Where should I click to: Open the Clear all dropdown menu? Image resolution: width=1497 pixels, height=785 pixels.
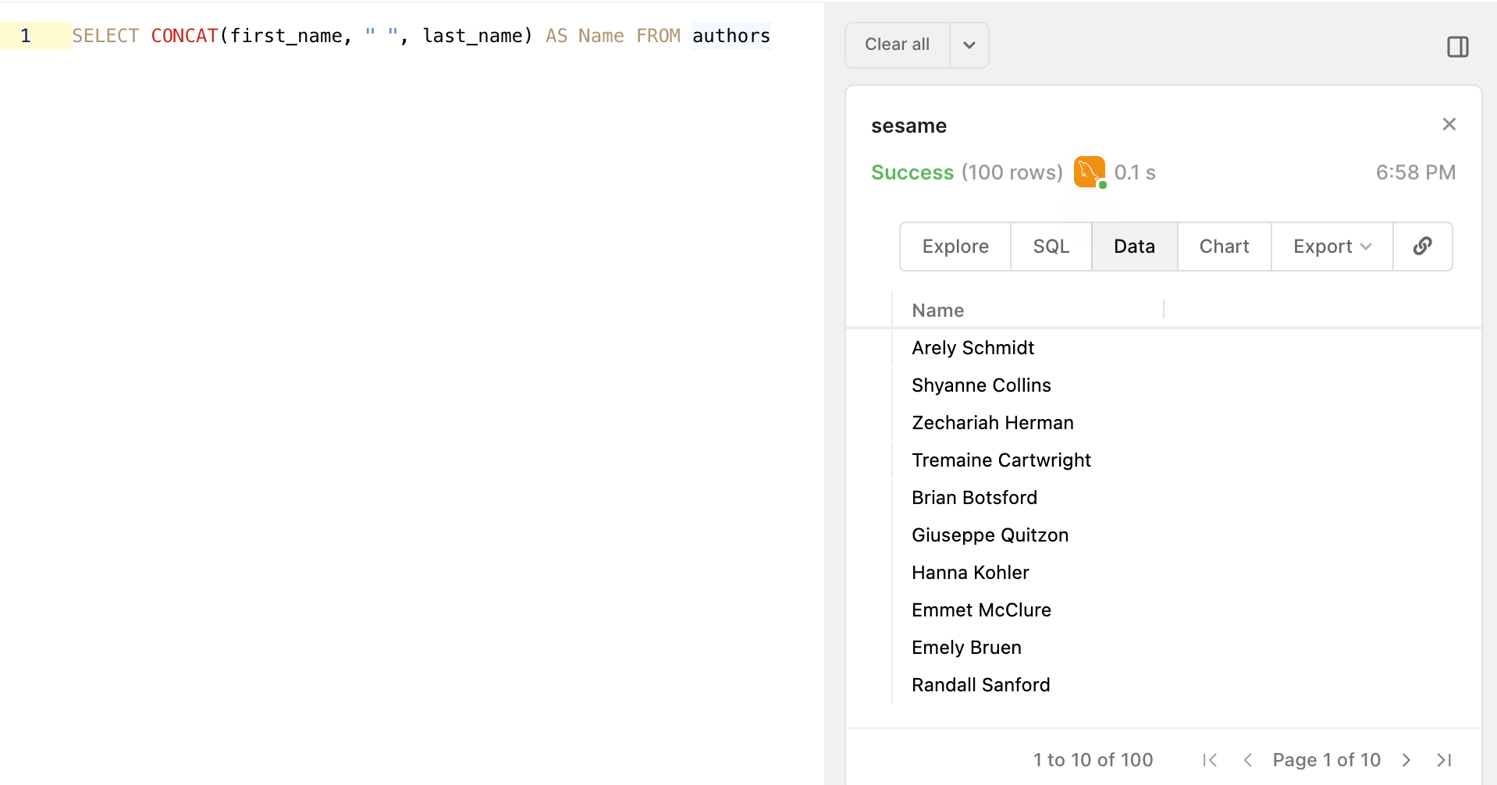coord(968,44)
